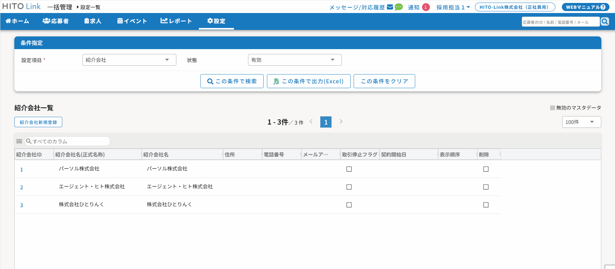This screenshot has width=615, height=269.
Task: Toggle 無効のマスタデータ checkbox
Action: pyautogui.click(x=552, y=108)
